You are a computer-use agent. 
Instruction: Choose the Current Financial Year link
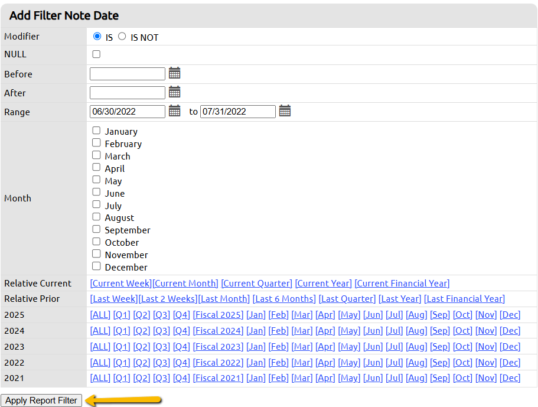coord(402,284)
